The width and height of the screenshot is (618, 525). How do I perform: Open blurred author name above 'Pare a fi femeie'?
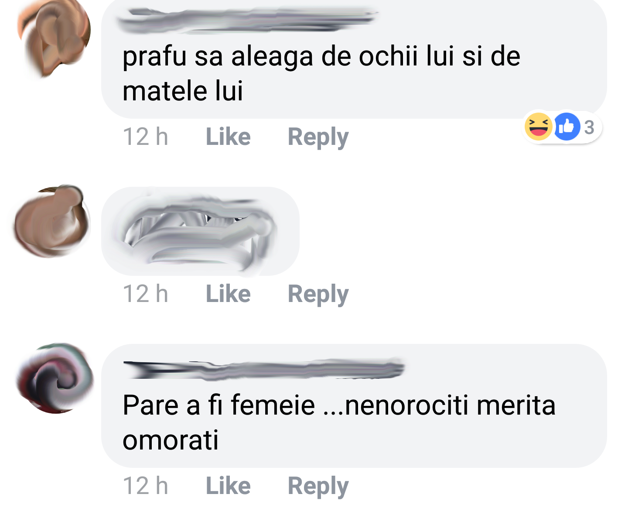click(264, 369)
